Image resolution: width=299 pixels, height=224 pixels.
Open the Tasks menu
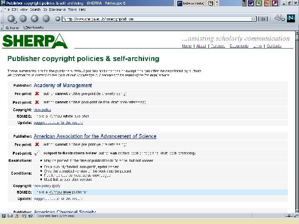[72, 9]
